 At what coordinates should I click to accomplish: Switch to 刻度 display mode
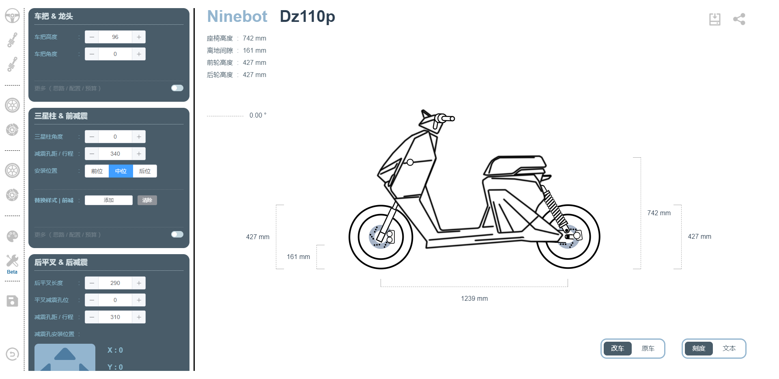click(699, 348)
